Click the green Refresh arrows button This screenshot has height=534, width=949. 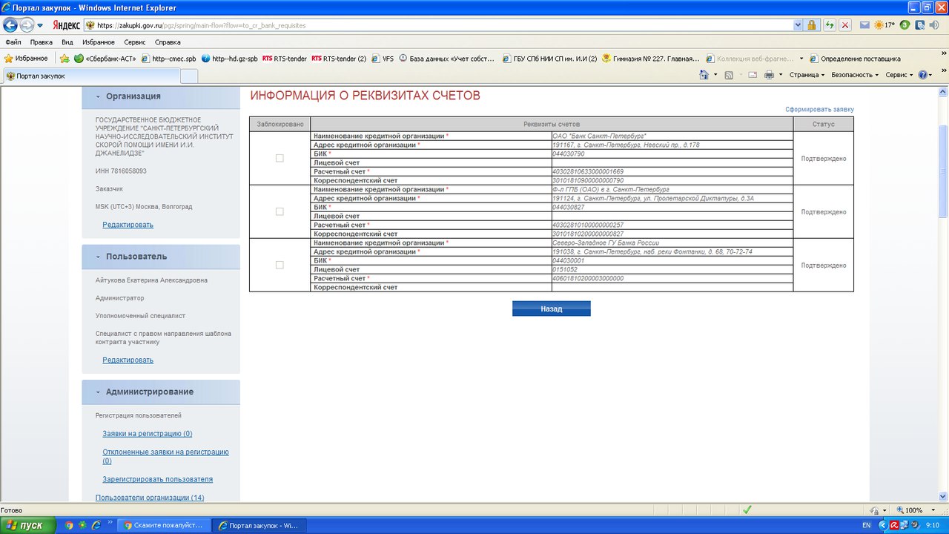click(830, 24)
